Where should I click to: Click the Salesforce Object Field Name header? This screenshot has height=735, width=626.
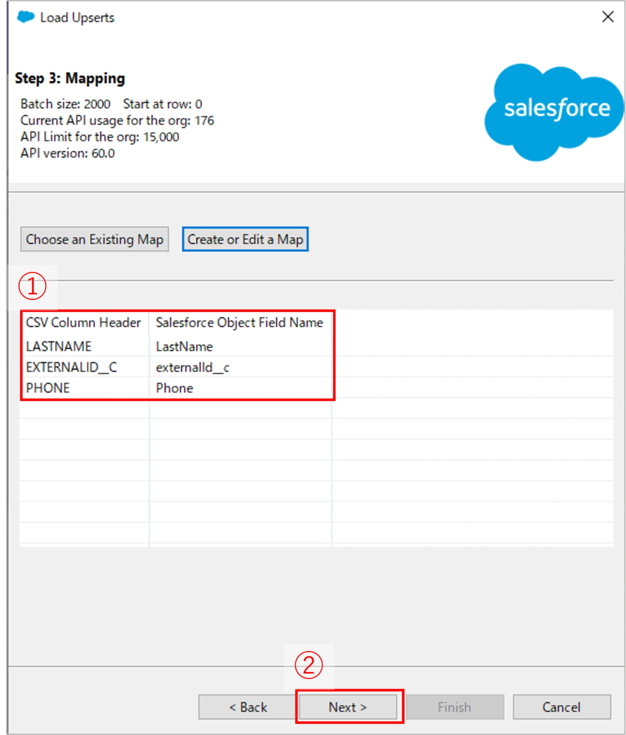pos(240,322)
